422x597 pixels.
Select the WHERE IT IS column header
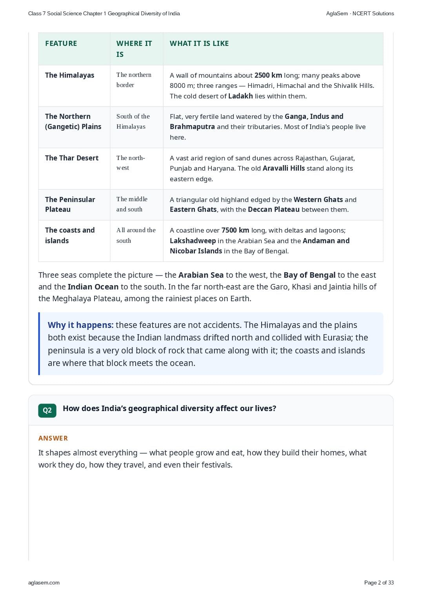[x=134, y=49]
